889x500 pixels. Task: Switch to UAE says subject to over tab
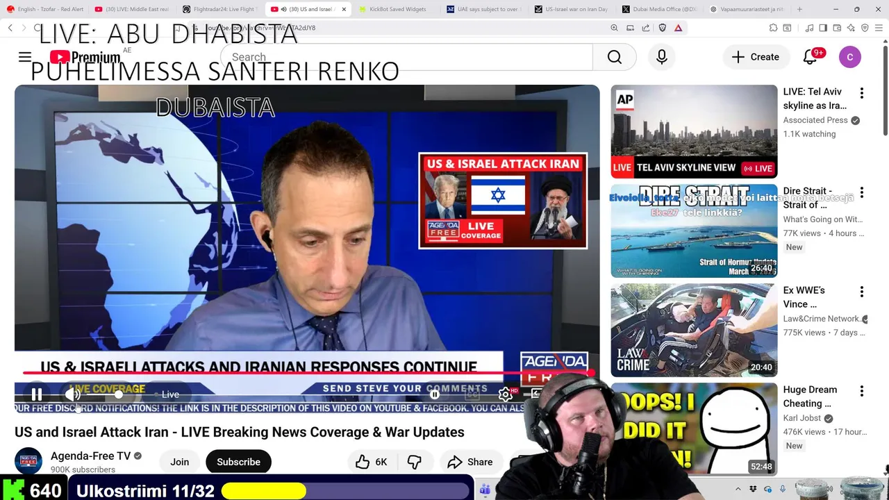point(484,9)
